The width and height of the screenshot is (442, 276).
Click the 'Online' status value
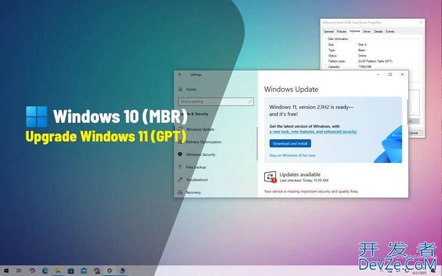[362, 56]
